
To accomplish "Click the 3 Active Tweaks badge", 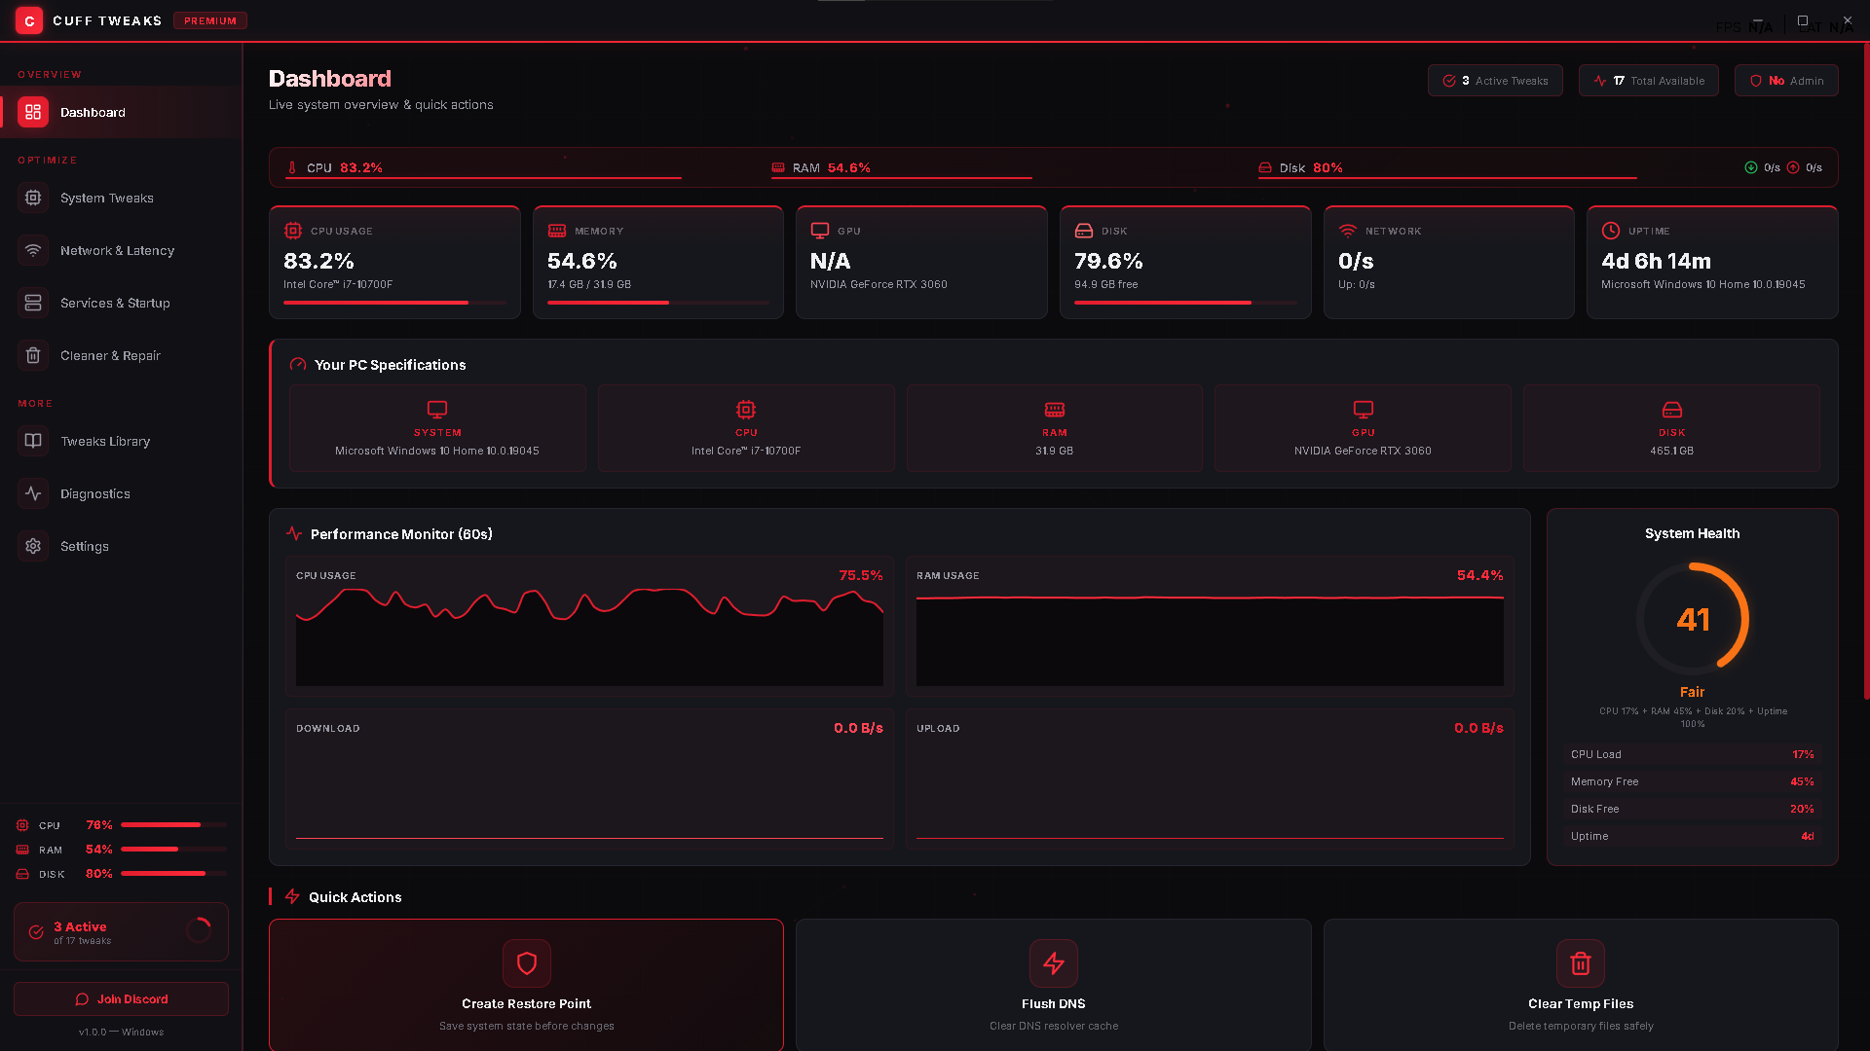I will click(1495, 81).
